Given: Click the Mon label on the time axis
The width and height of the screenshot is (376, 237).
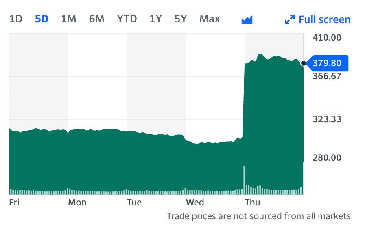Looking at the screenshot, I should click(77, 202).
